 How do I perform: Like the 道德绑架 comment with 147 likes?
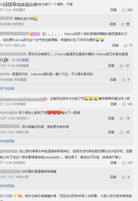[x=124, y=163]
